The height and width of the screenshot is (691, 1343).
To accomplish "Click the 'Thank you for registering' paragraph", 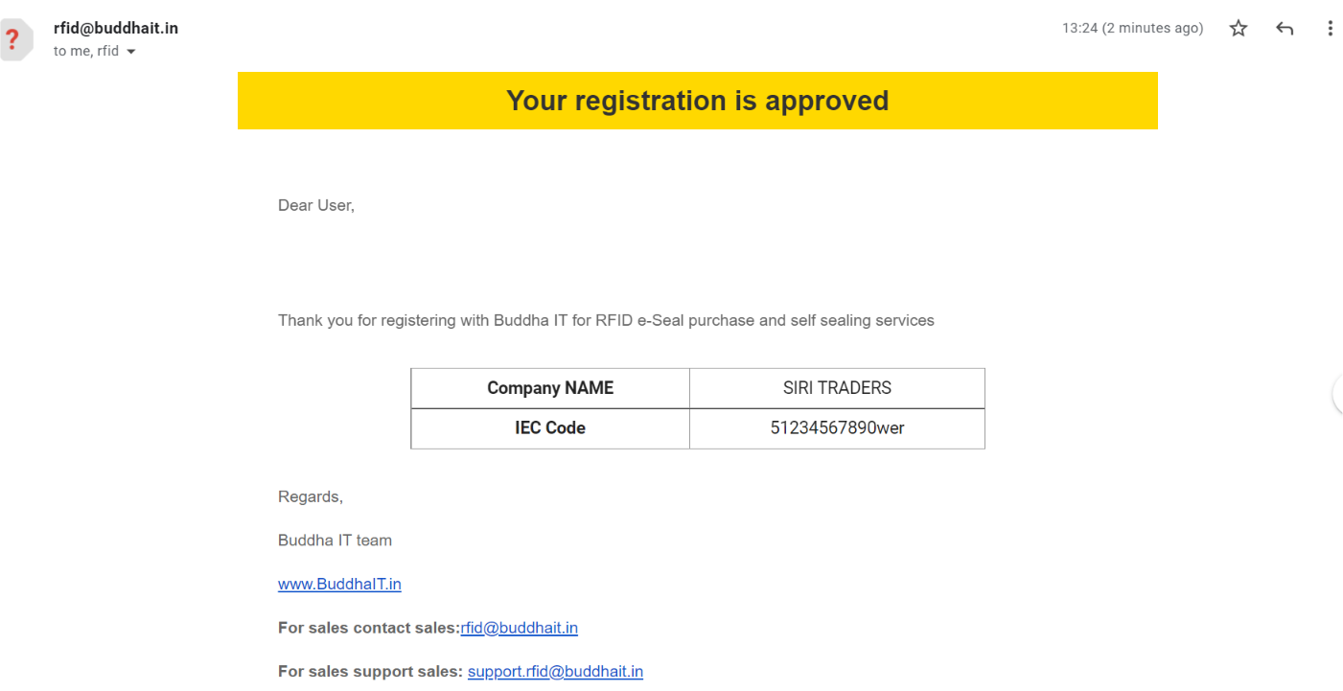I will coord(606,320).
